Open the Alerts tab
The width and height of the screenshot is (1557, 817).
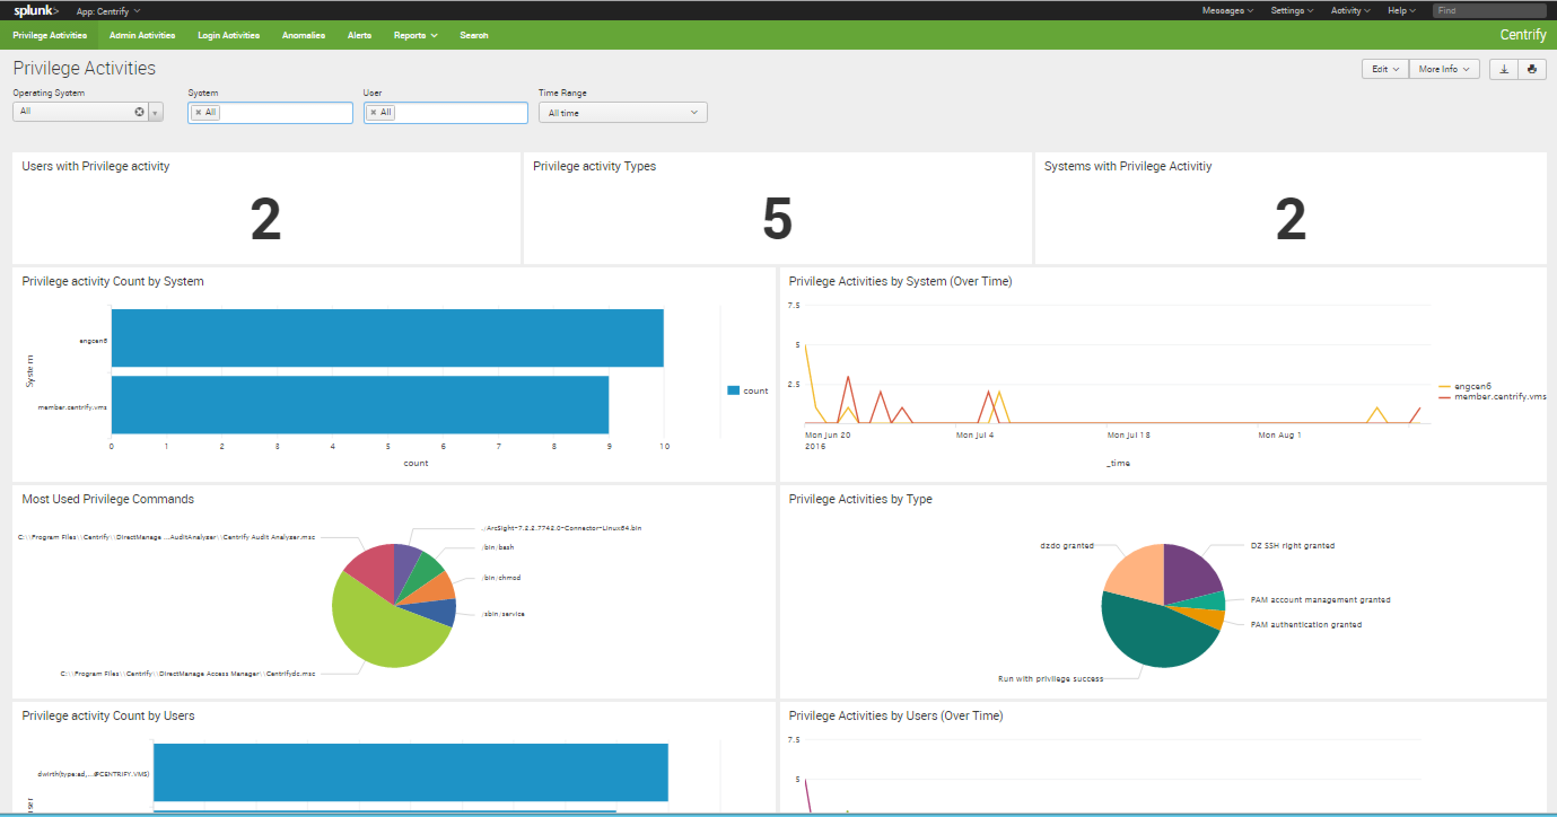[x=359, y=35]
